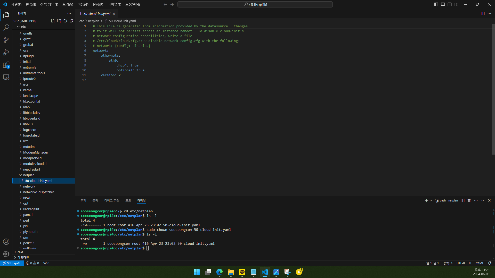Collapse the etc folder

tap(44, 27)
